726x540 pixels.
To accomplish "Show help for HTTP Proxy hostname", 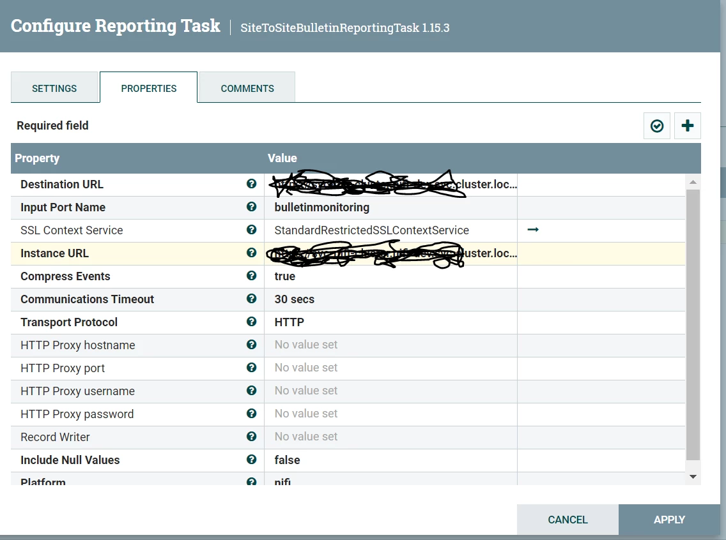I will 251,345.
